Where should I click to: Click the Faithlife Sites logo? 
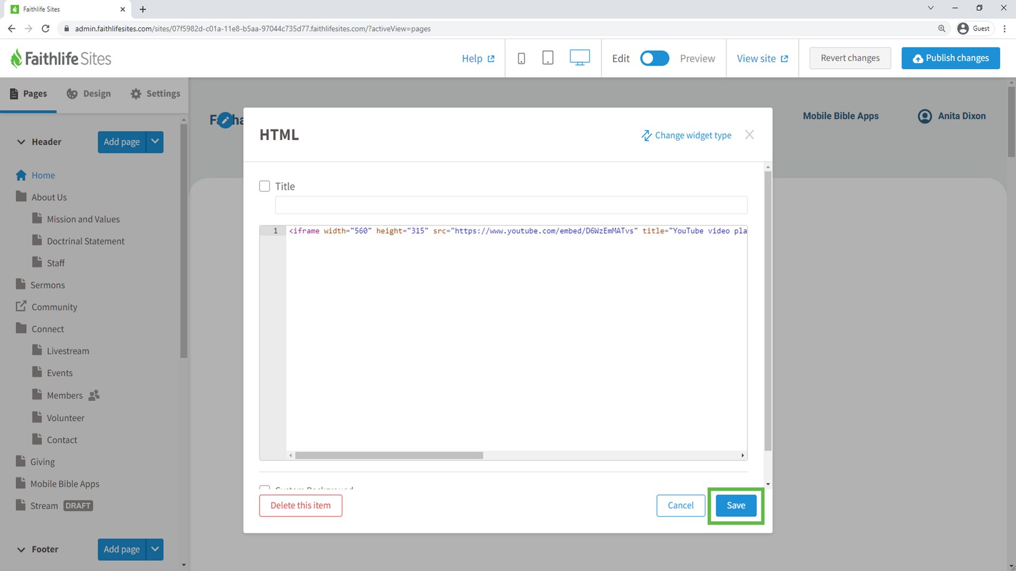(61, 58)
